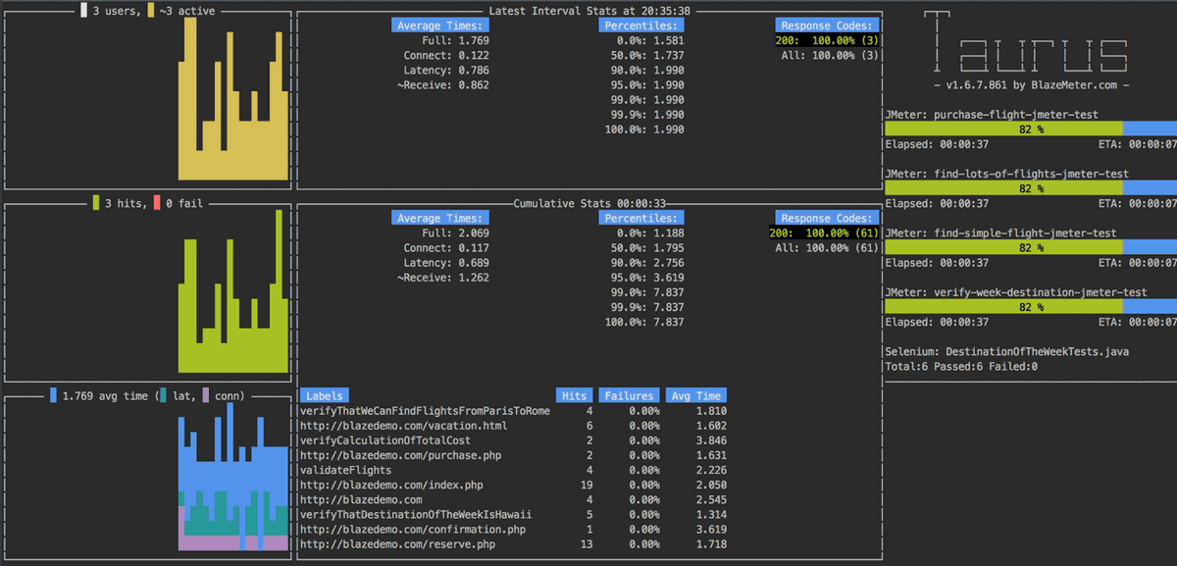
Task: Select row 'http://blazedemo.com/purchase.php'
Action: coord(513,455)
